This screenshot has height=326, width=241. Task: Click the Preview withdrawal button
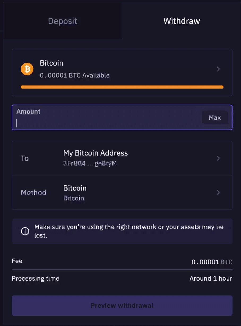(122, 306)
